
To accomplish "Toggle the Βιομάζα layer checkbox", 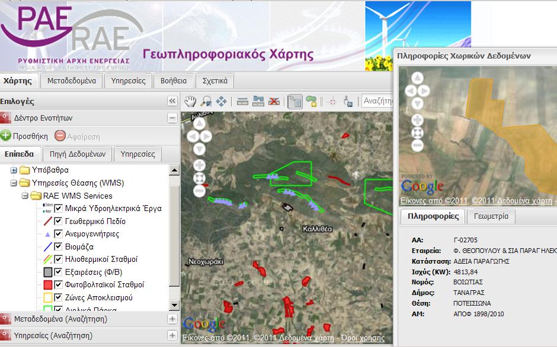I will tap(59, 247).
